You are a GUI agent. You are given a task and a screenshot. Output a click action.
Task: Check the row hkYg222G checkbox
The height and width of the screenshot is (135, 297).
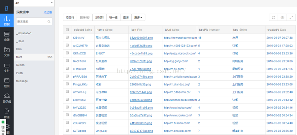click(x=67, y=107)
